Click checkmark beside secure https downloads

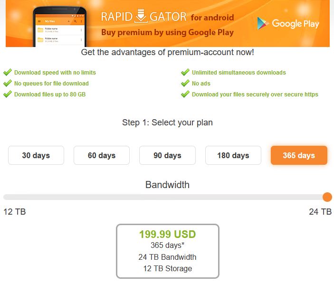pos(185,94)
